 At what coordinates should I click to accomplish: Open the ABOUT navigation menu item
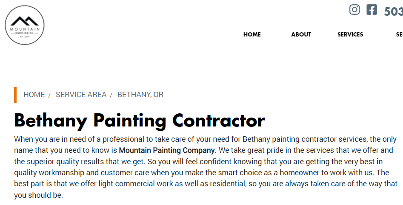click(301, 34)
